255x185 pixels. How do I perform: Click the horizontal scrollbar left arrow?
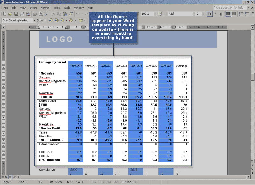[18, 177]
